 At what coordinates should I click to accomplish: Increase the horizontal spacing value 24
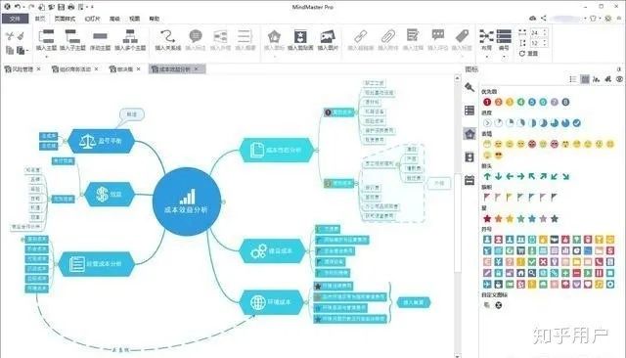point(546,30)
